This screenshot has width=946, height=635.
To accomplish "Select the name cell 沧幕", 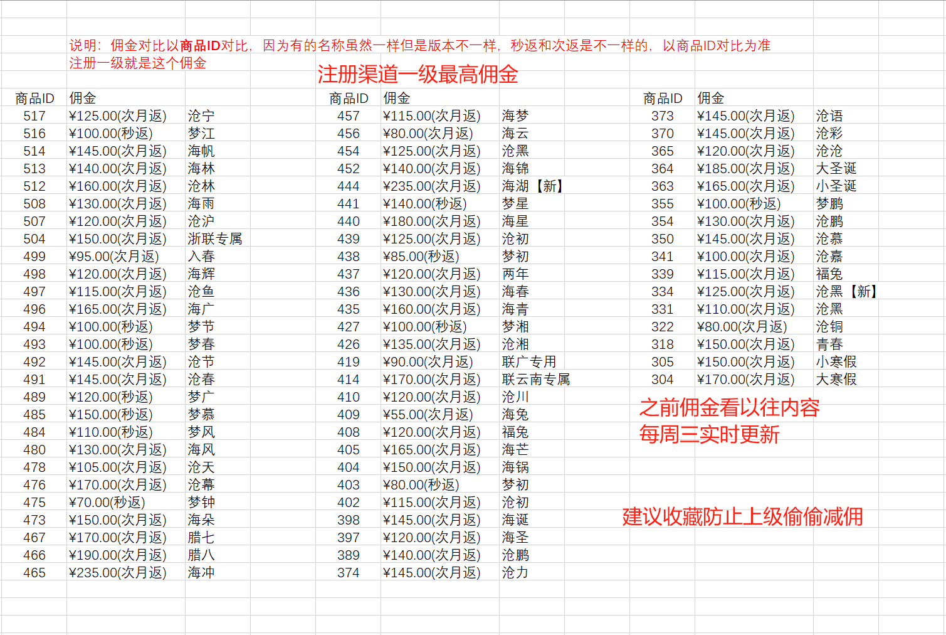I will (x=218, y=485).
